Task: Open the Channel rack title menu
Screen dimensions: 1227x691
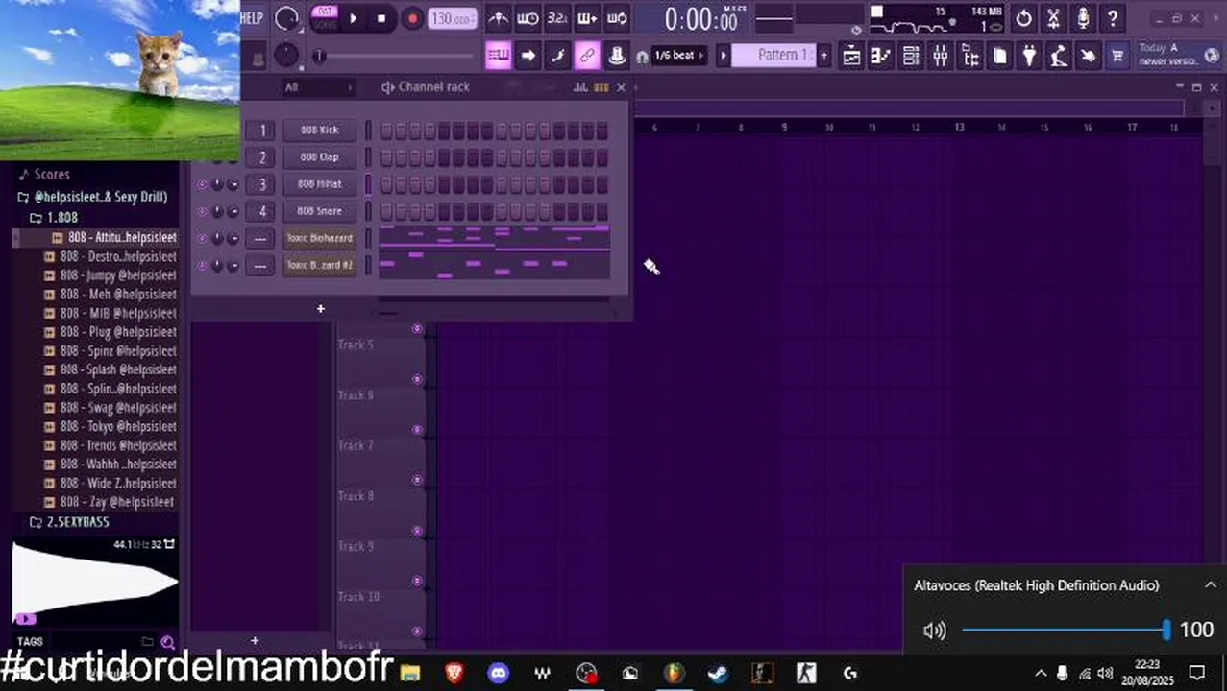Action: click(x=426, y=87)
